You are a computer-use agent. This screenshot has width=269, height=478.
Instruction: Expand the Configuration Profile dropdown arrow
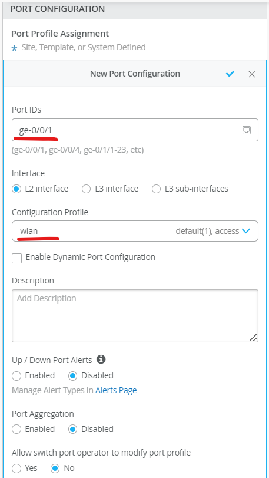245,231
